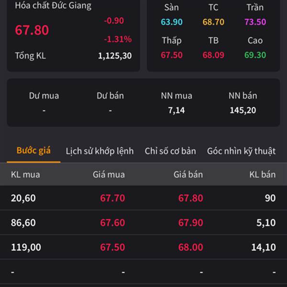Tap the NN bán value 145,20

coord(243,110)
